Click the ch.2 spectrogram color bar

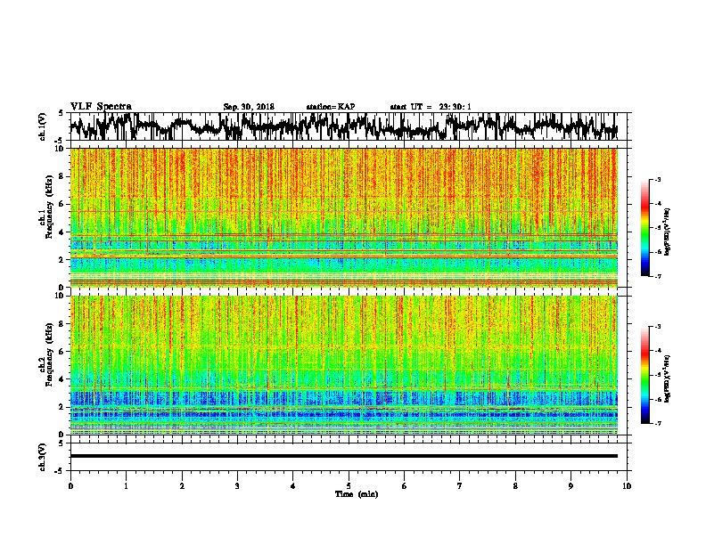pyautogui.click(x=645, y=375)
